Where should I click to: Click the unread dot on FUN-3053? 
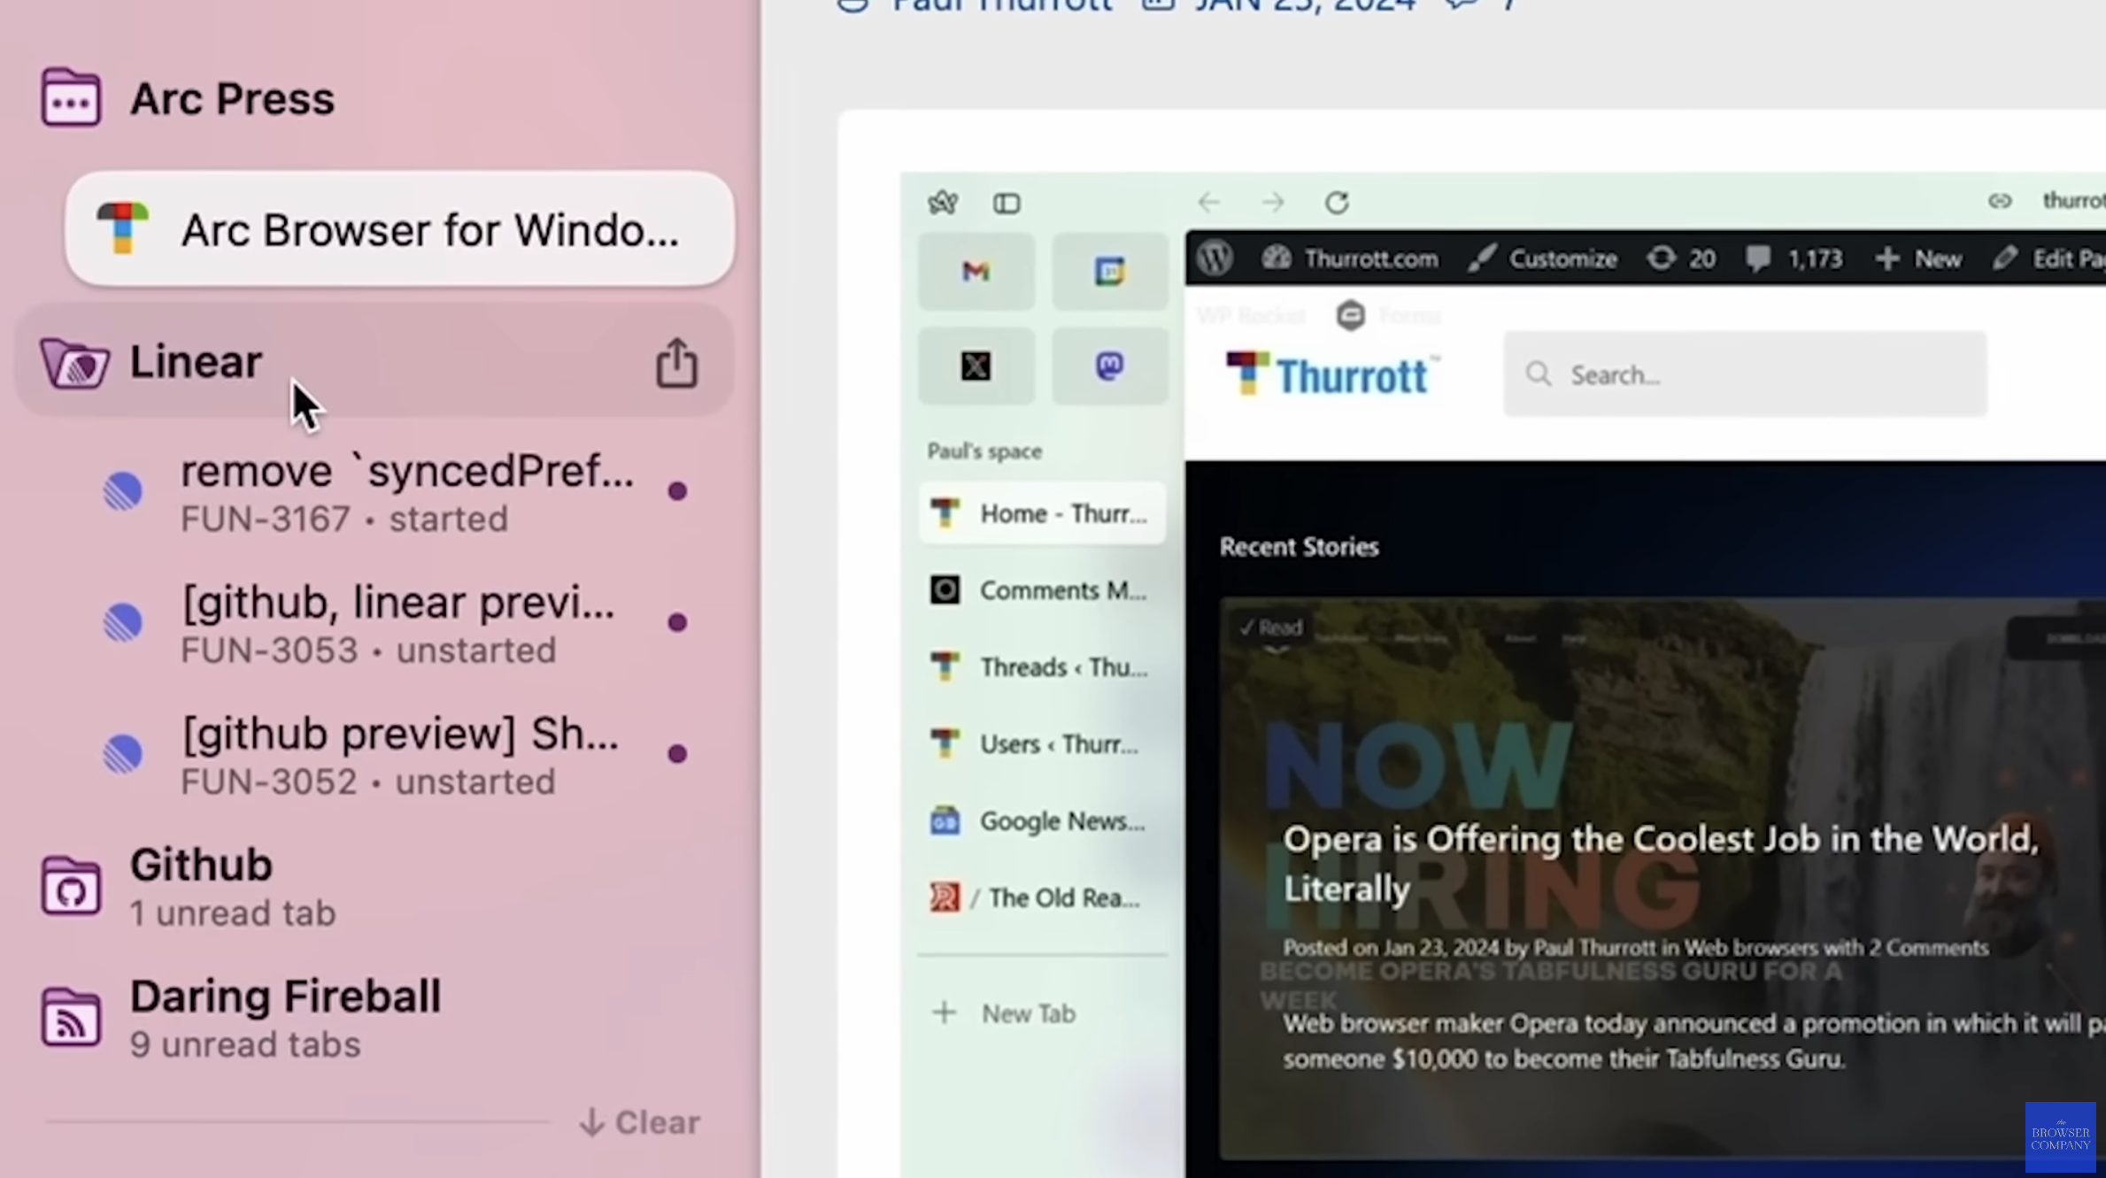tap(677, 622)
